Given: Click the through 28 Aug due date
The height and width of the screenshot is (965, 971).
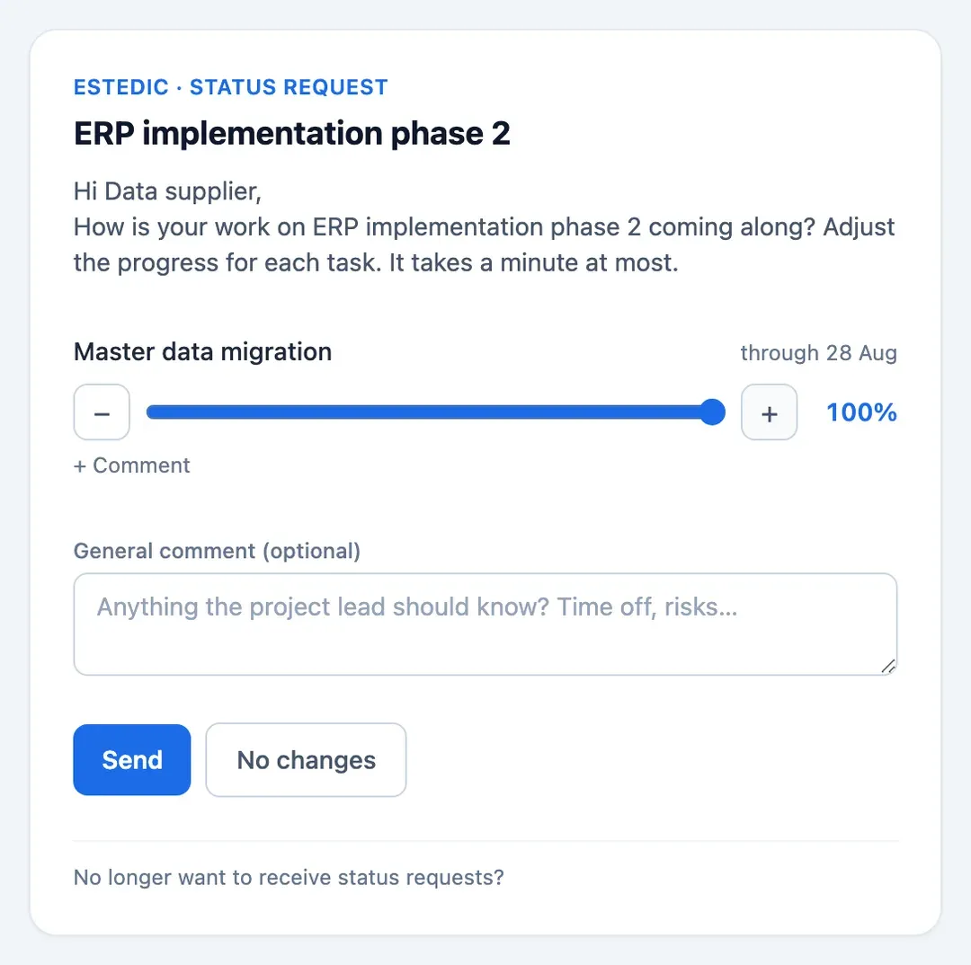Looking at the screenshot, I should 819,353.
